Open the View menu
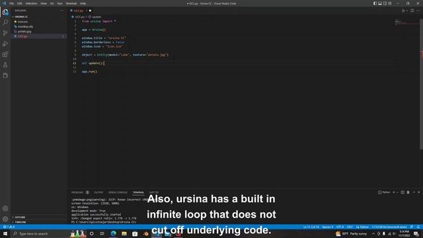This screenshot has width=423, height=238. (44, 3)
